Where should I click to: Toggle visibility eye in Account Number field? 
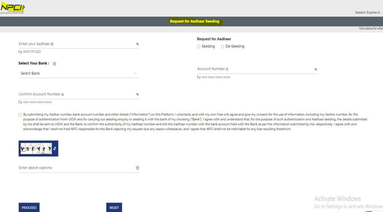click(316, 69)
